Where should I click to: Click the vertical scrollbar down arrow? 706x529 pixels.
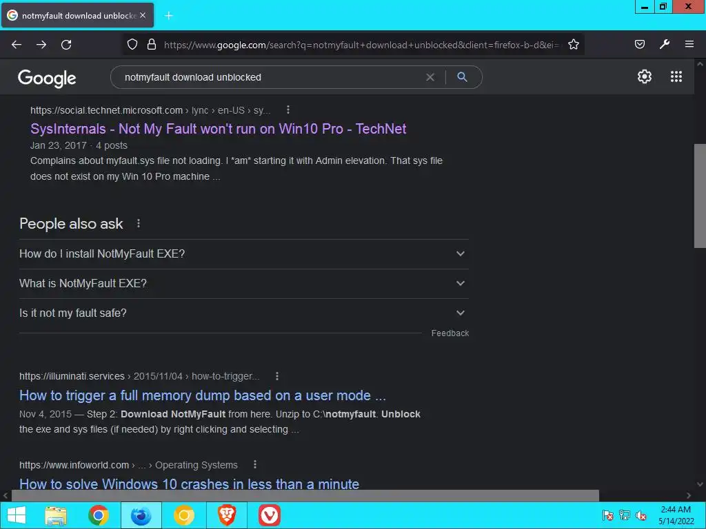[700, 484]
